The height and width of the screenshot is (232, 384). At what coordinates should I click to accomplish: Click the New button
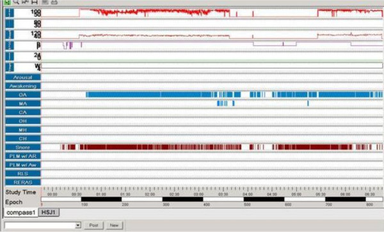[114, 225]
